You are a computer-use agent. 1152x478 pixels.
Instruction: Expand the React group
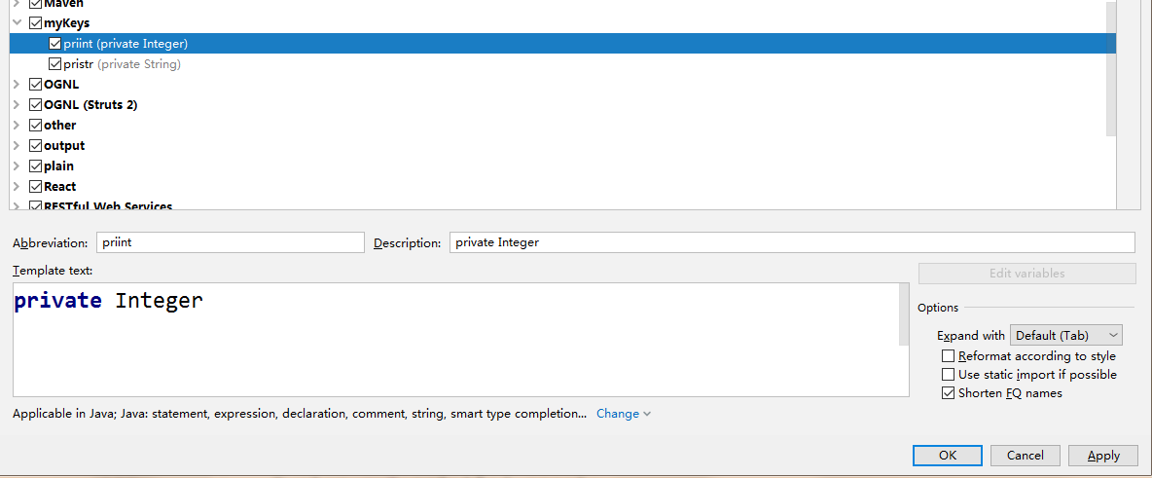17,187
